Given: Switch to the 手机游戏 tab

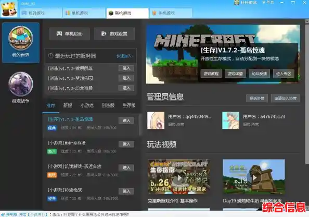Looking at the screenshot, I should 171,13.
